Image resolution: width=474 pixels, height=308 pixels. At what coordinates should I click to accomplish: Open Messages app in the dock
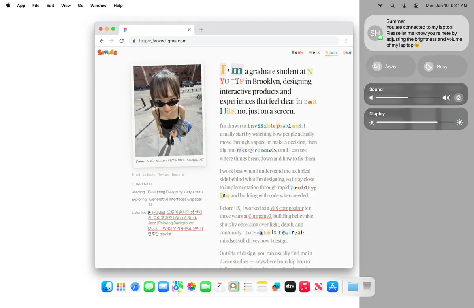149,287
